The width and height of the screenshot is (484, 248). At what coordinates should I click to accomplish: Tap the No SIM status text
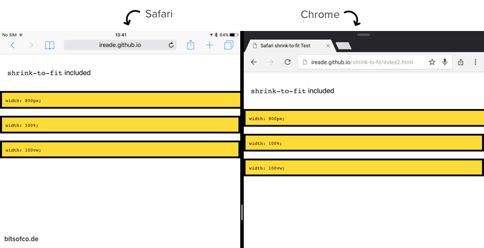[9, 35]
